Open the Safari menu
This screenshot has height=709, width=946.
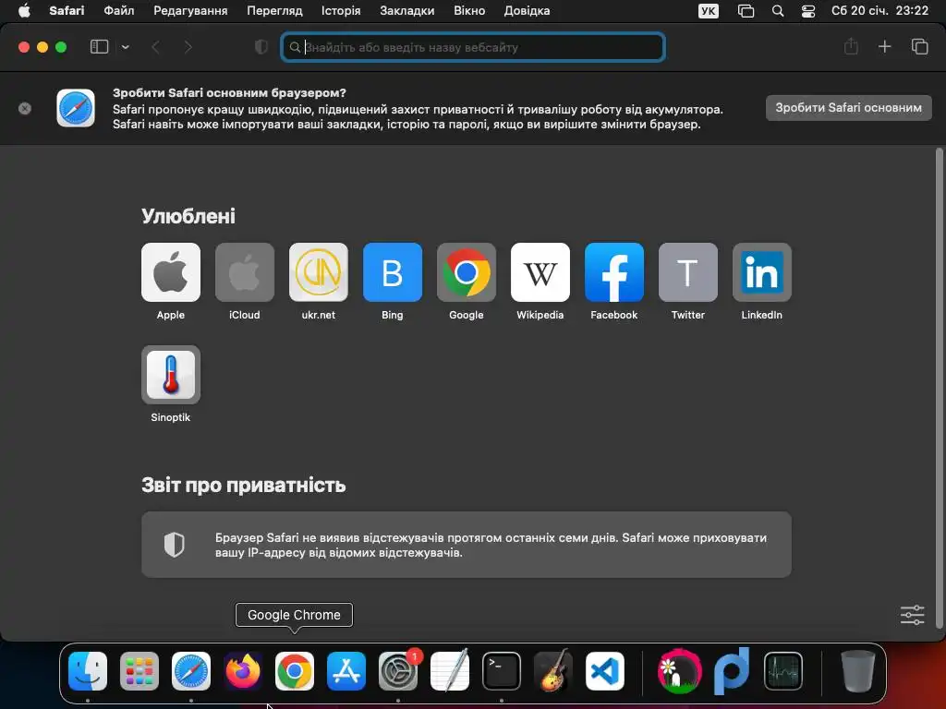coord(67,10)
